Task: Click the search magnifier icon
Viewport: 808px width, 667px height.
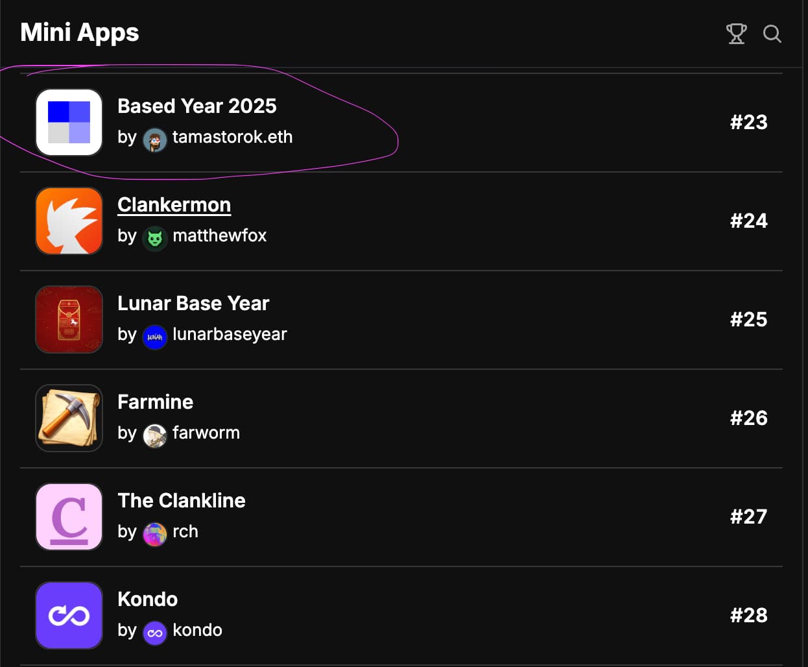Action: 772,34
